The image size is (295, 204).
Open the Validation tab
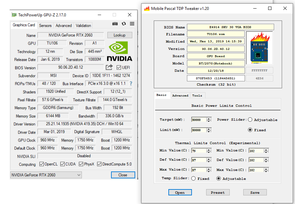coord(83,25)
